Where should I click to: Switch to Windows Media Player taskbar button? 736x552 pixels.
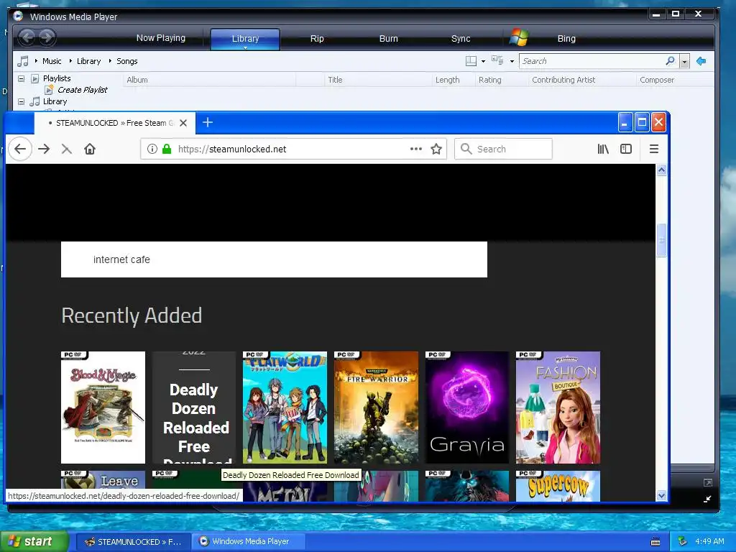[x=249, y=542]
